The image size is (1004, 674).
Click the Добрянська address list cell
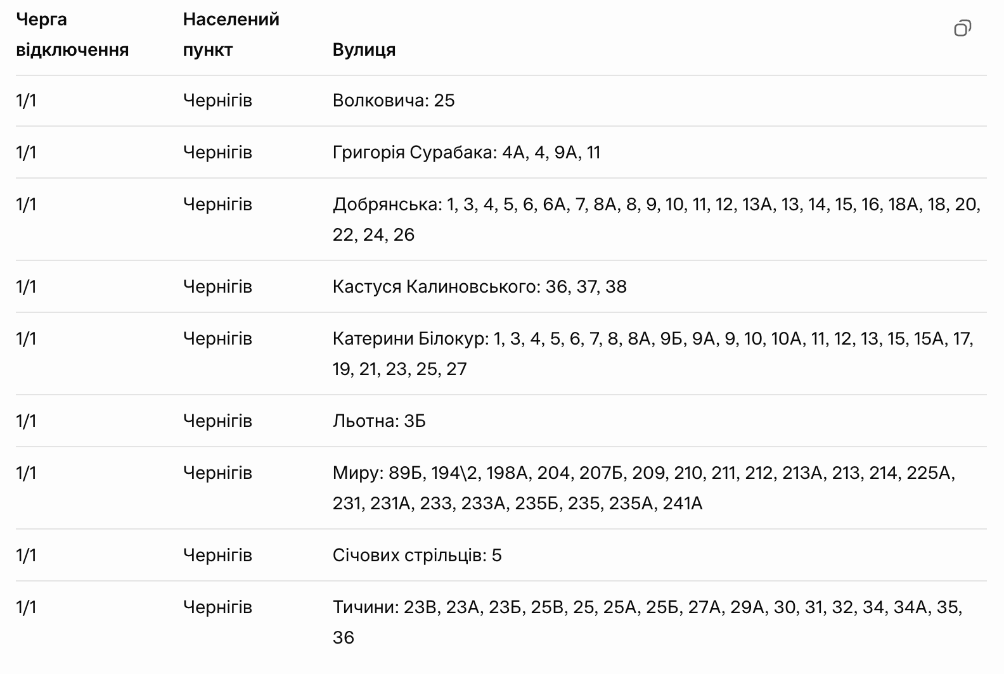click(656, 219)
